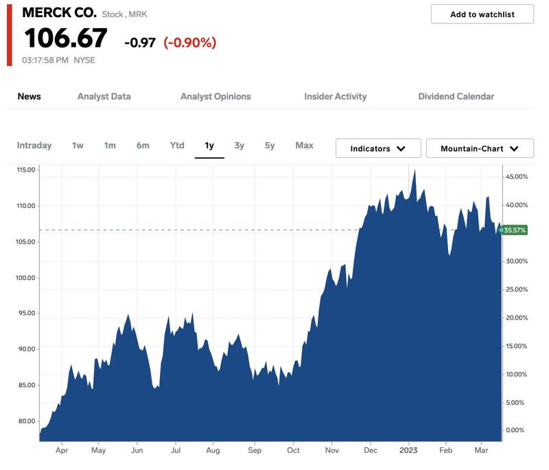Select the 1w chart range
This screenshot has width=549, height=470.
[78, 145]
